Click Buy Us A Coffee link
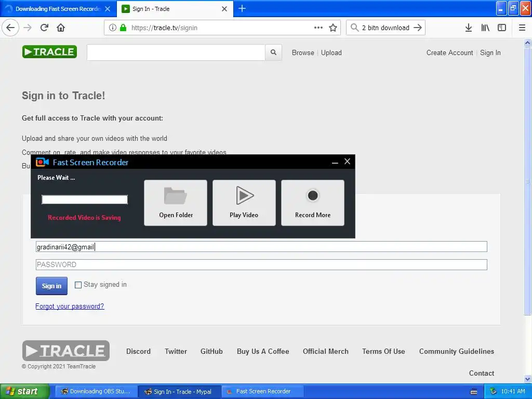Viewport: 532px width, 399px height. coord(263,351)
